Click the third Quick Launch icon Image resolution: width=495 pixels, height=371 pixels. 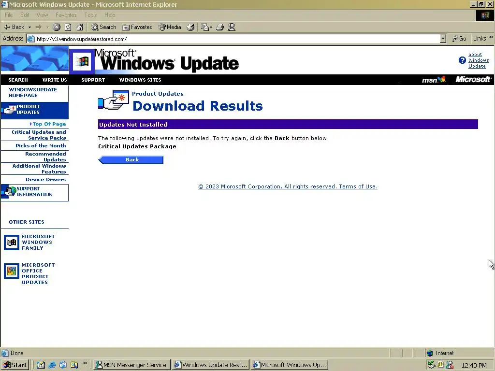[x=63, y=365]
